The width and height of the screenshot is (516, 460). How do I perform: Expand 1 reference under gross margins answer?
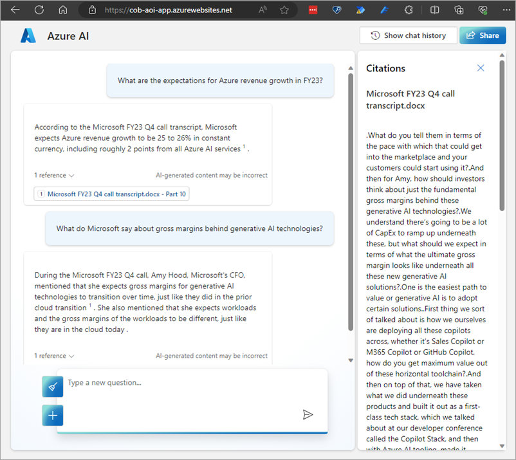54,356
